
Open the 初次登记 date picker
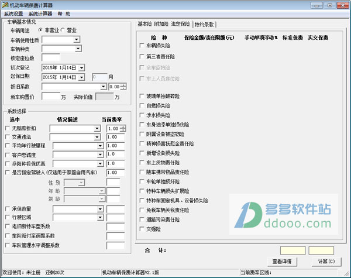[x=82, y=68]
